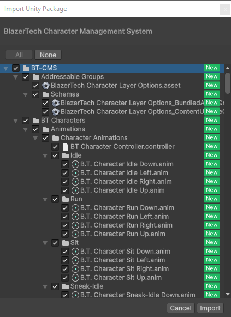
Task: Toggle checkbox for Idle Up.anim
Action: click(65, 190)
